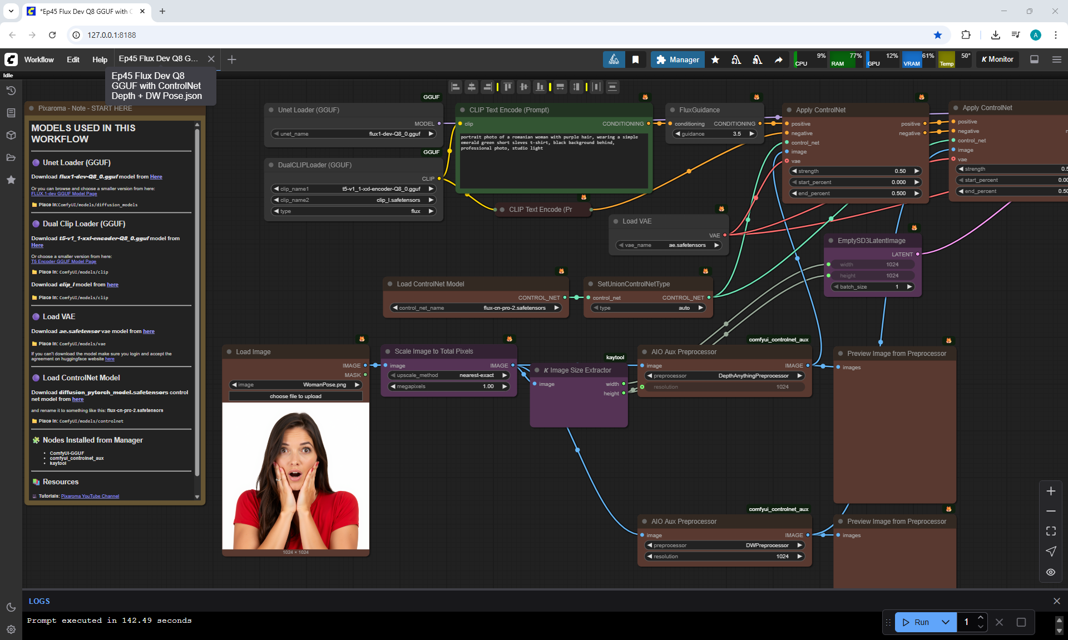Open the queue history sidebar icon
The width and height of the screenshot is (1068, 640).
11,91
